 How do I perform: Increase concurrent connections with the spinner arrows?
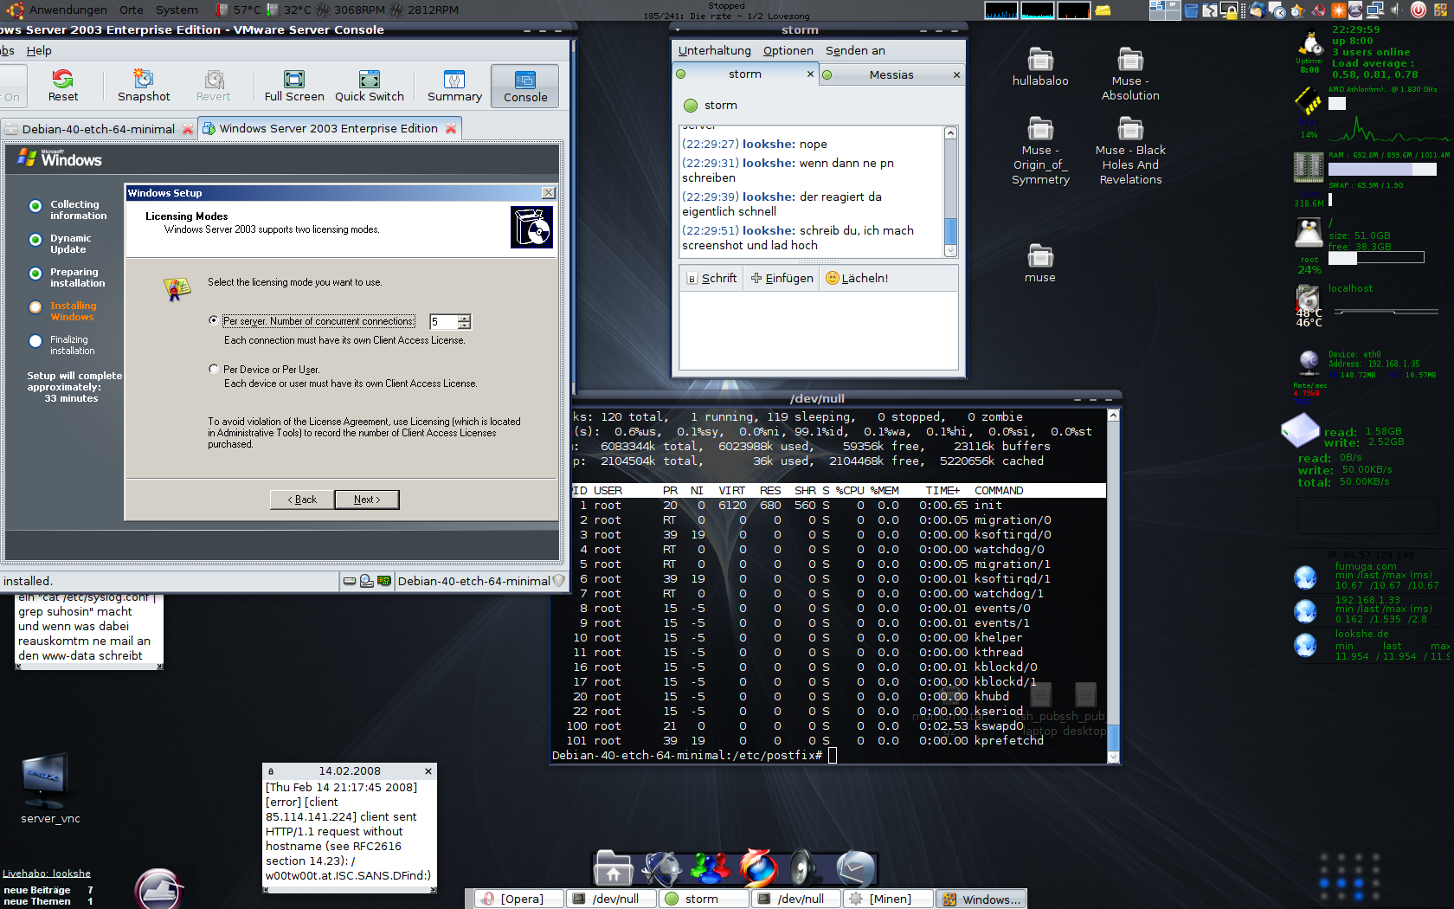[x=465, y=318]
